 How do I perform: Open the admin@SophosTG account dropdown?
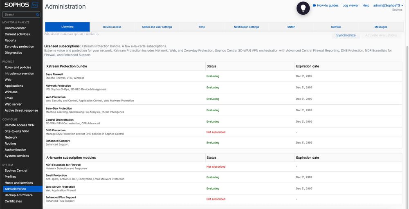[x=388, y=5]
